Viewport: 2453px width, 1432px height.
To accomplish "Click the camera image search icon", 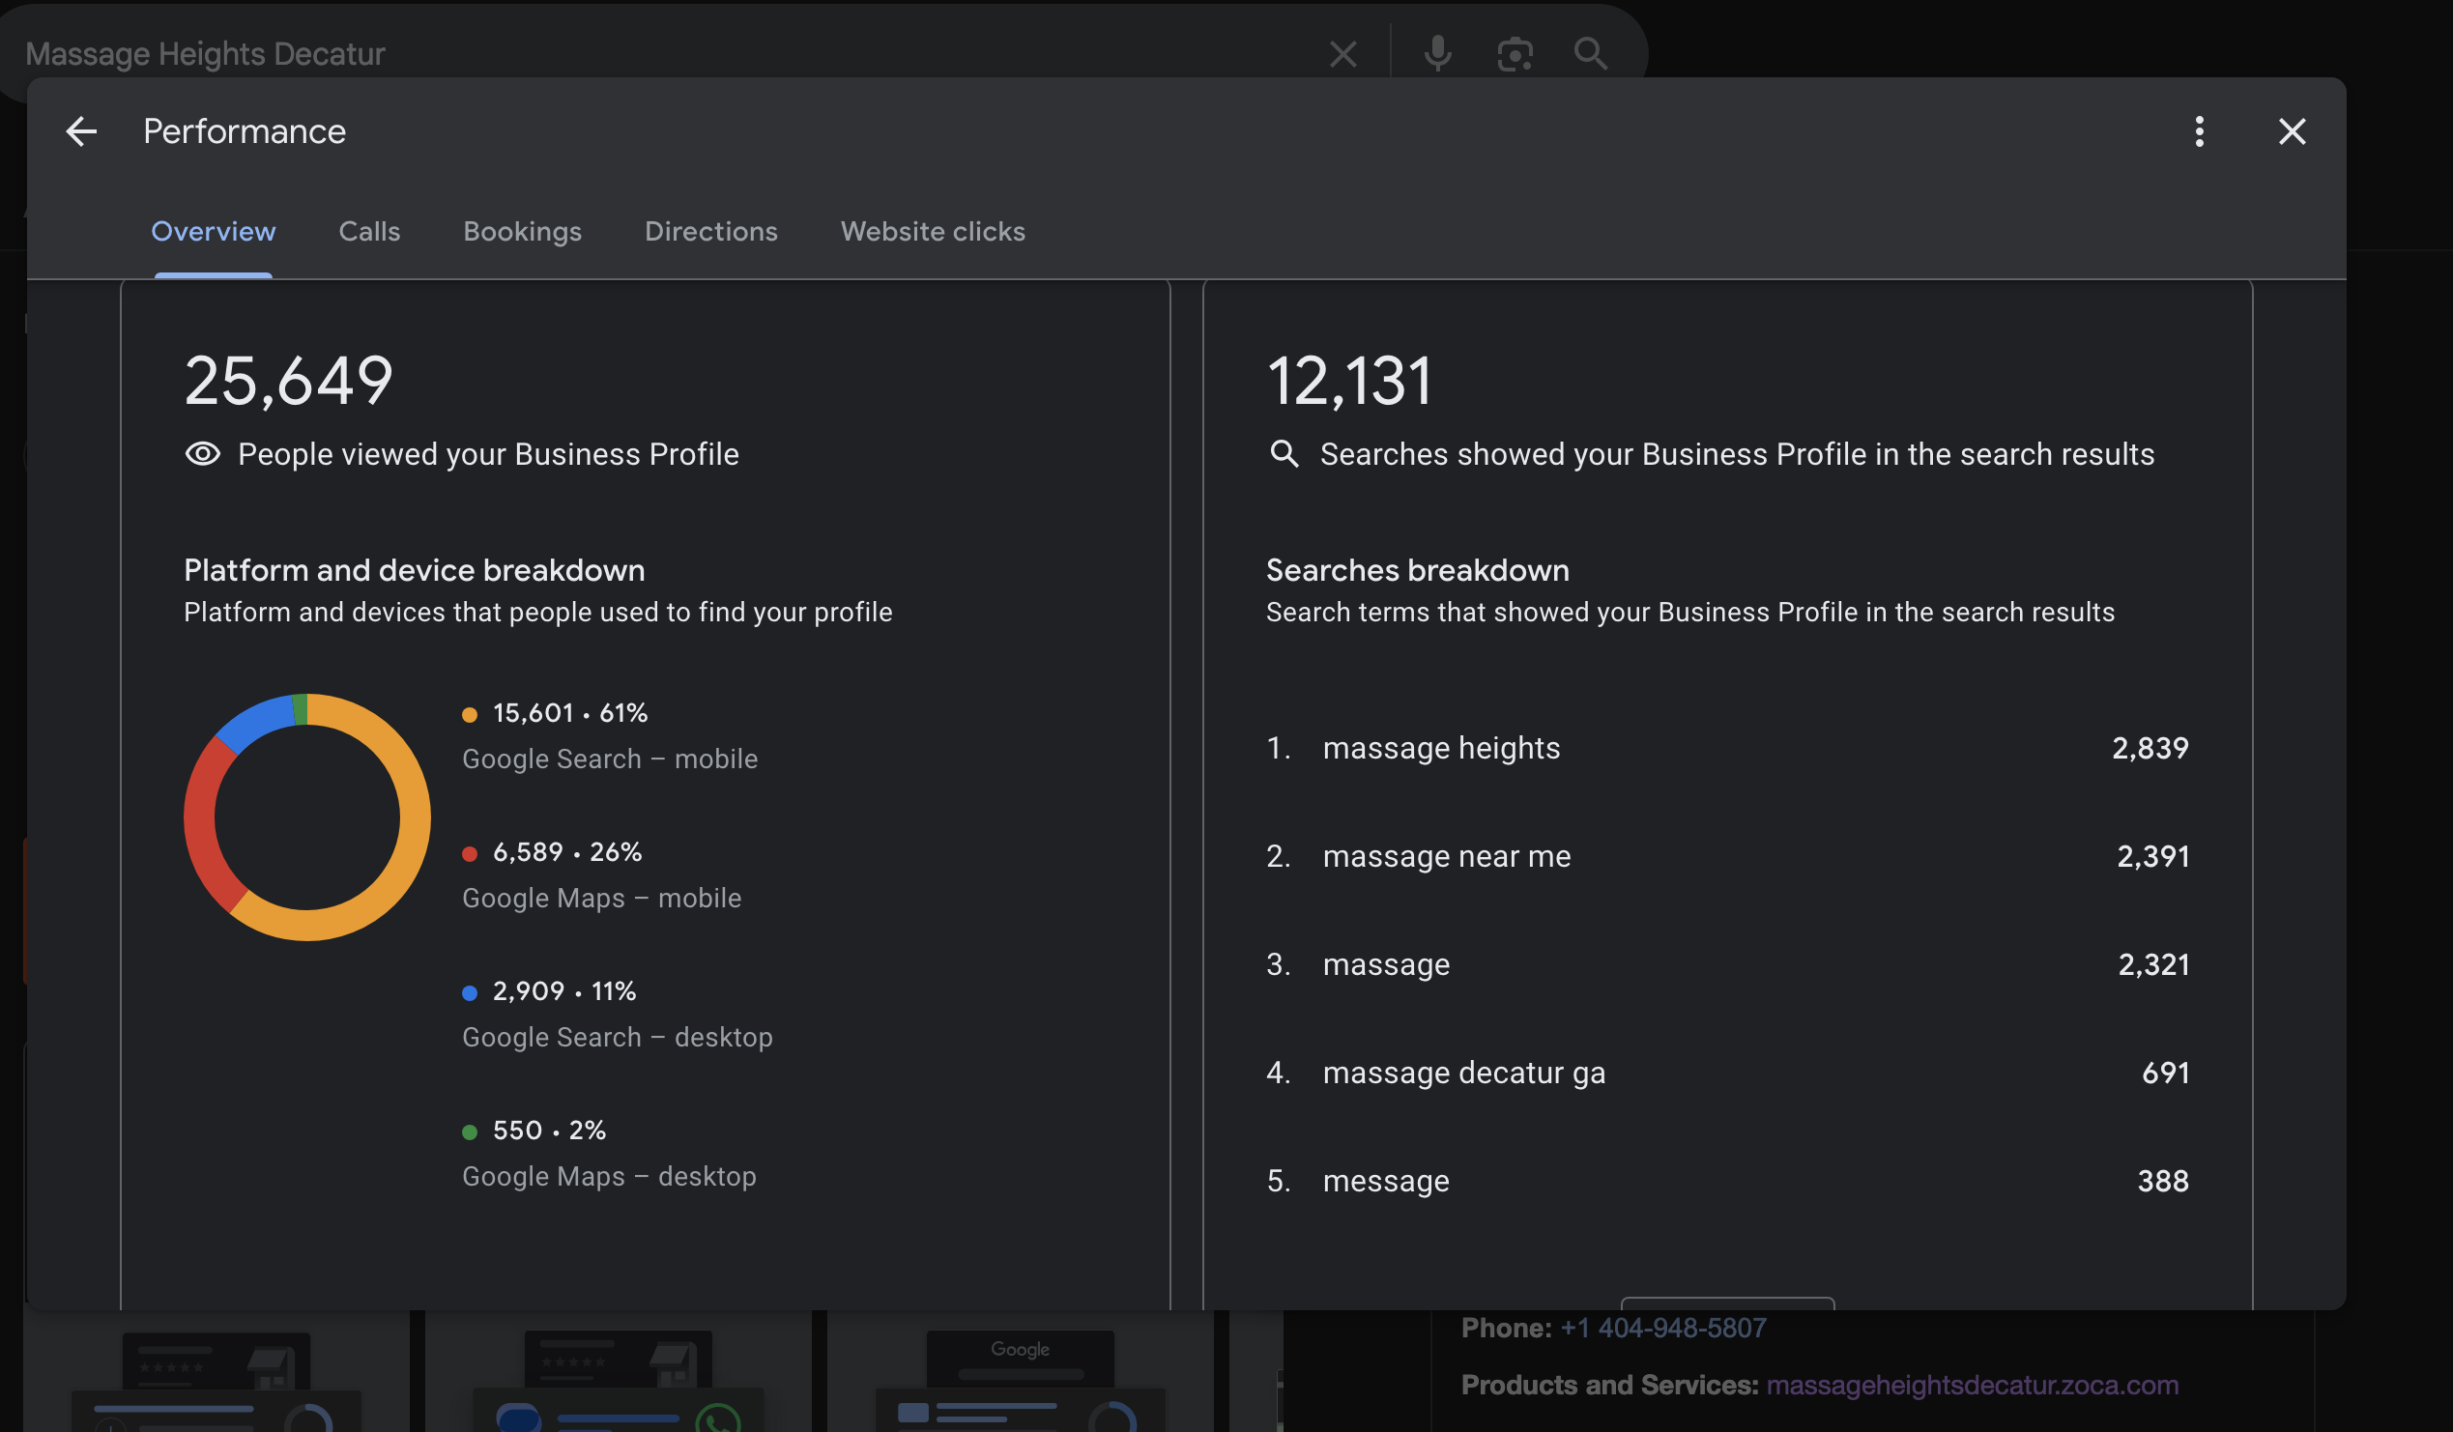I will point(1515,53).
